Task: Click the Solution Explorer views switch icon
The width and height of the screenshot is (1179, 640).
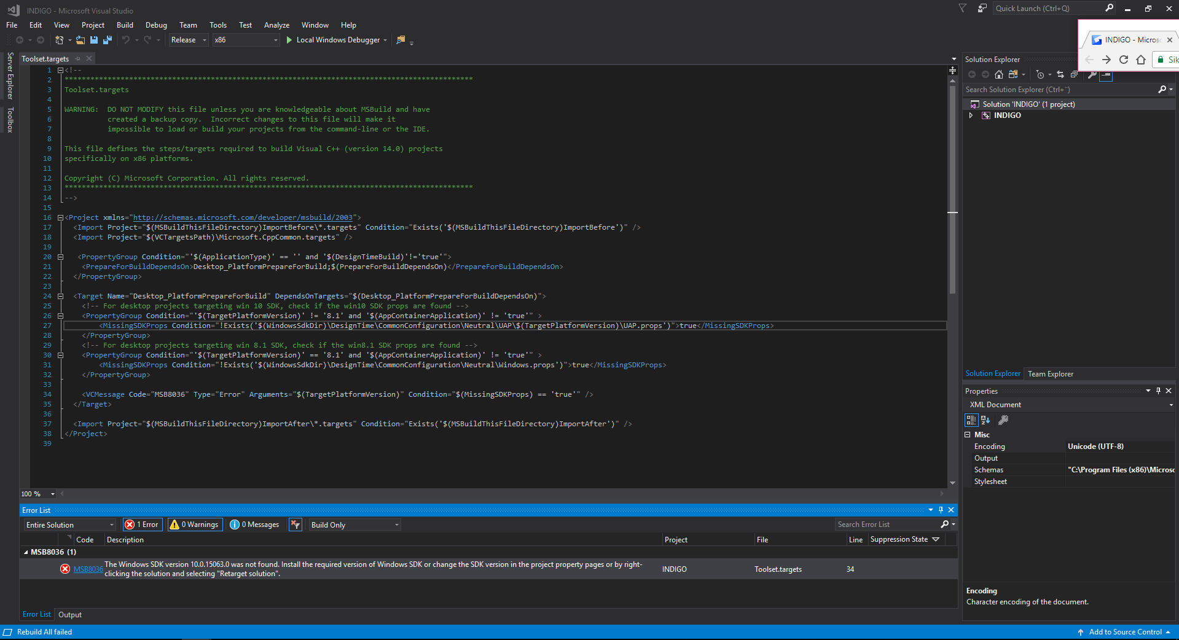Action: tap(1013, 74)
